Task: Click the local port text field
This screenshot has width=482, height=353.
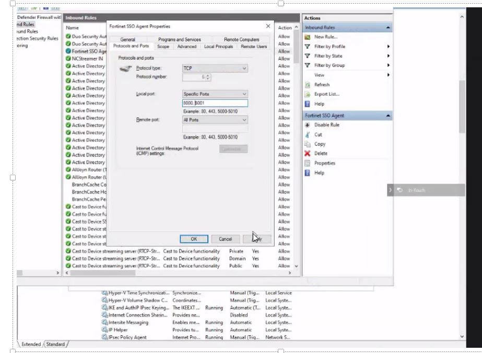Action: pos(215,103)
